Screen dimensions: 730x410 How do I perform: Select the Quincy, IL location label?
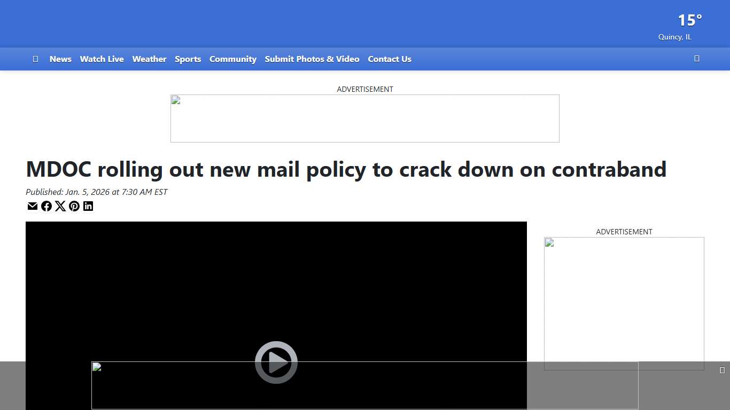tap(674, 37)
